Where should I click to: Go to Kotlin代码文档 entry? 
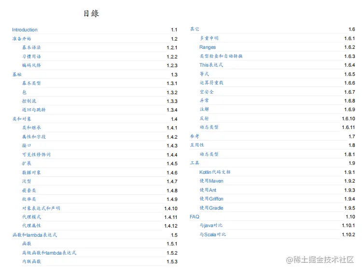click(x=215, y=172)
